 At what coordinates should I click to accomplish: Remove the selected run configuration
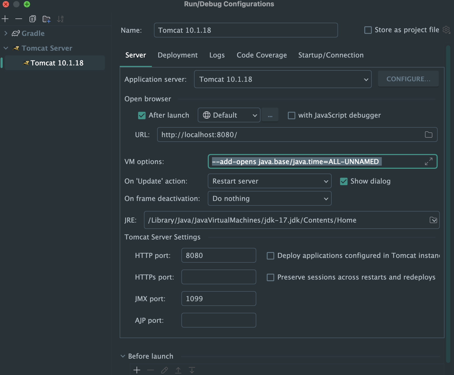tap(19, 19)
